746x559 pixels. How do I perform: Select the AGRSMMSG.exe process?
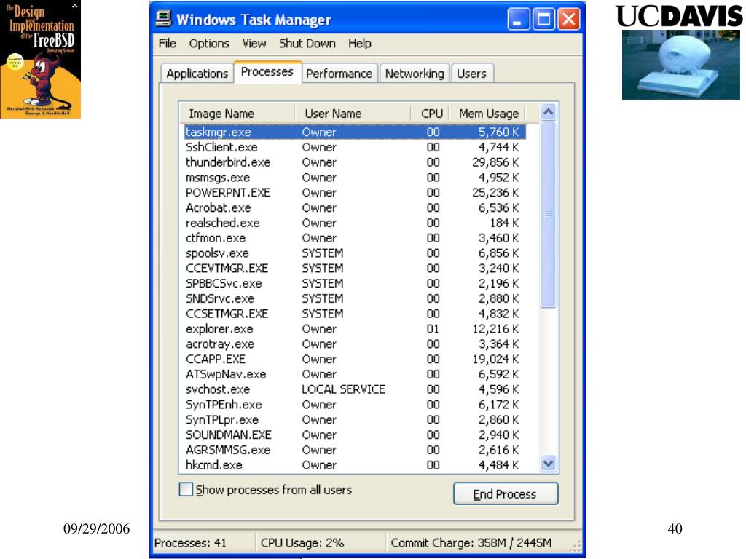355,450
